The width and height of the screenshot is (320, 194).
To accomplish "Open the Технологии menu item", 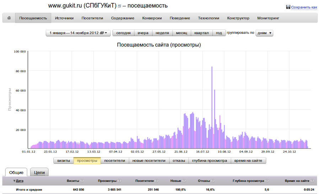I will click(208, 18).
